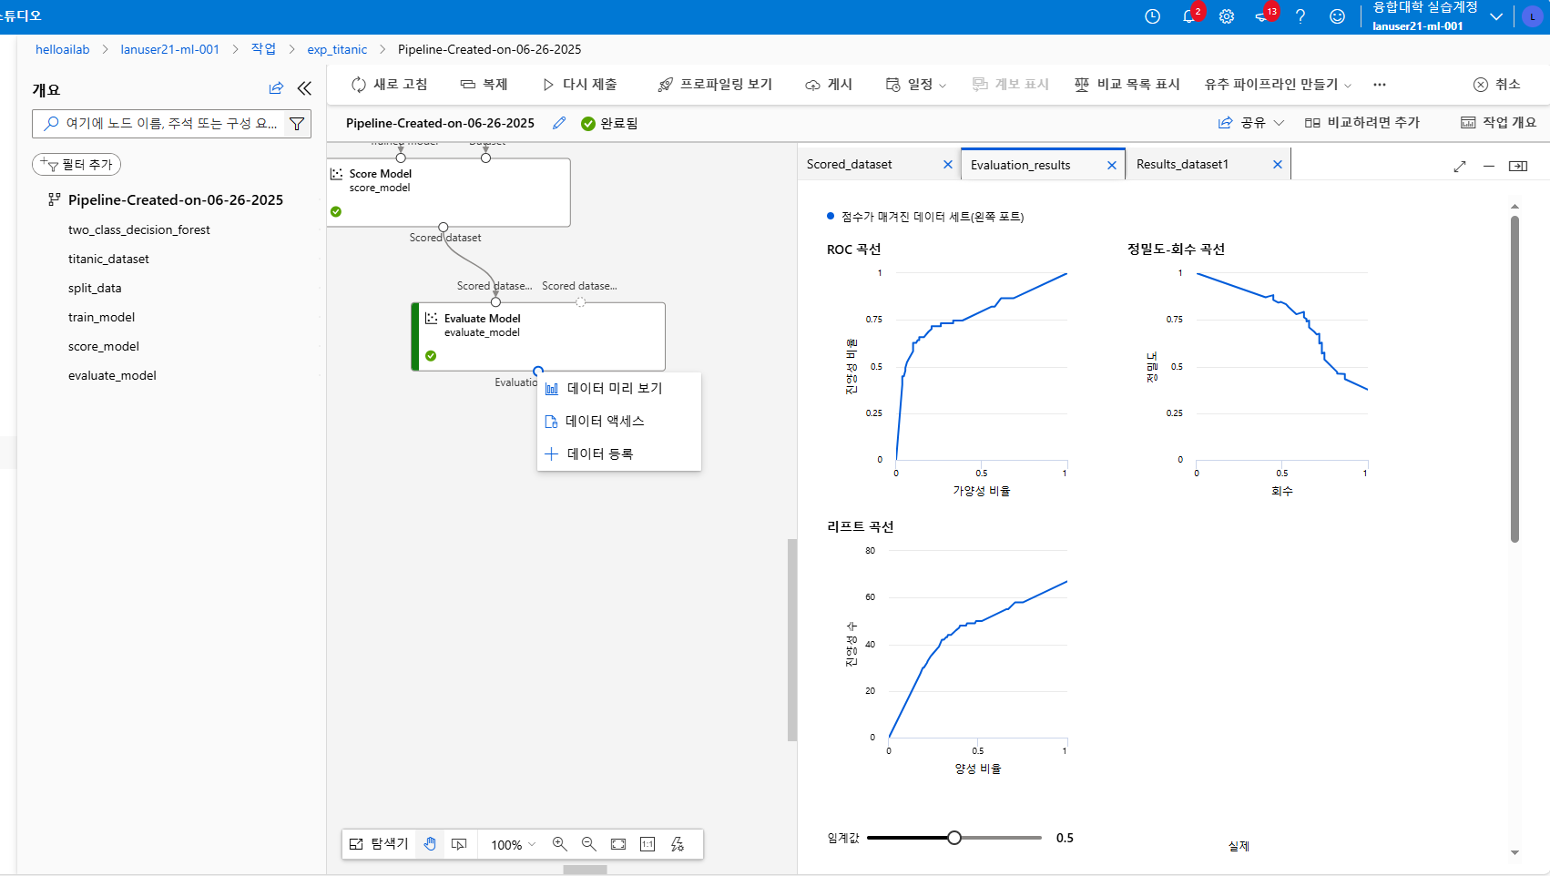The image size is (1550, 876).
Task: Click the node name search input field
Action: click(164, 123)
